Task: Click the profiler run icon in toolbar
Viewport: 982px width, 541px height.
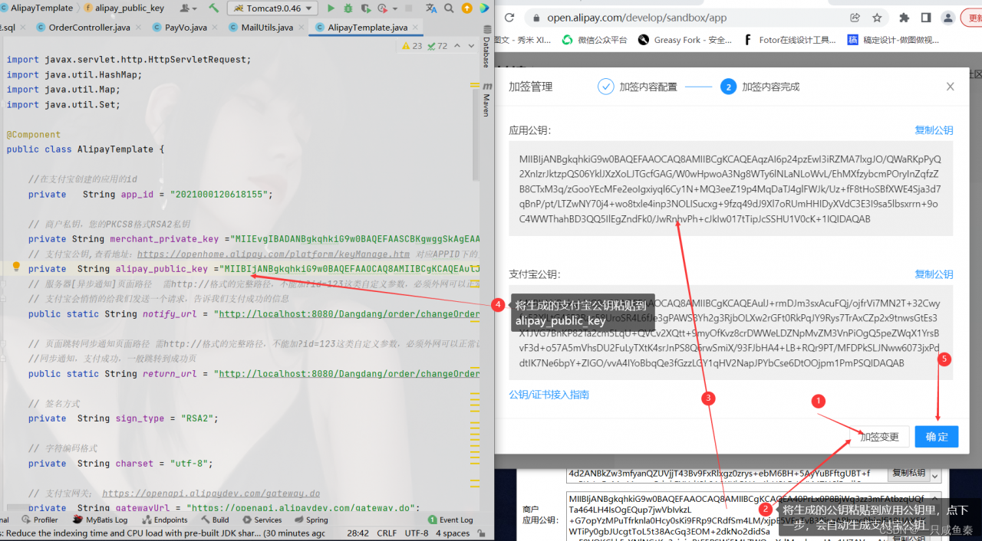Action: [381, 8]
